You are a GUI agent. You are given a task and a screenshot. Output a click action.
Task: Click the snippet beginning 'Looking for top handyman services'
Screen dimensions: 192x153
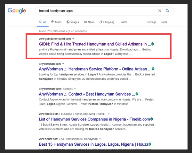click(97, 76)
